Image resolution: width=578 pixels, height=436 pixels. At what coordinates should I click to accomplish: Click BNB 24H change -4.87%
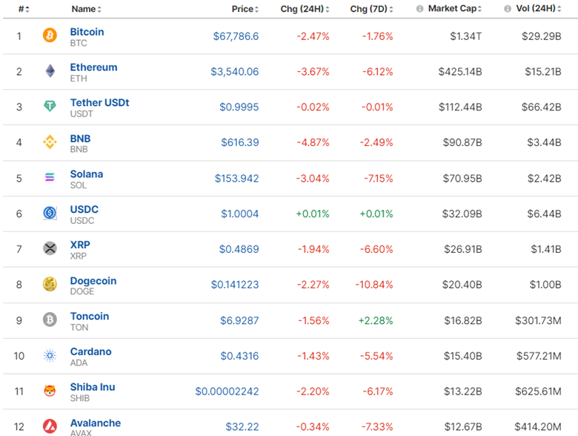pos(313,142)
